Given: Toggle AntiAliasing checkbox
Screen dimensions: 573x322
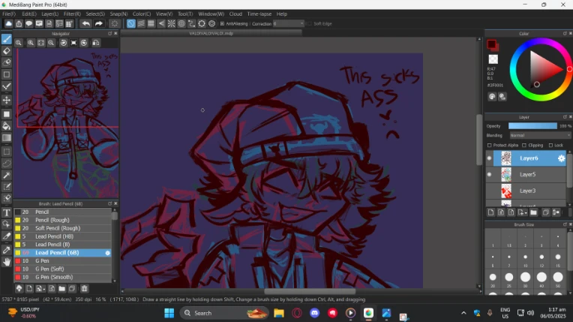Looking at the screenshot, I should coord(222,24).
